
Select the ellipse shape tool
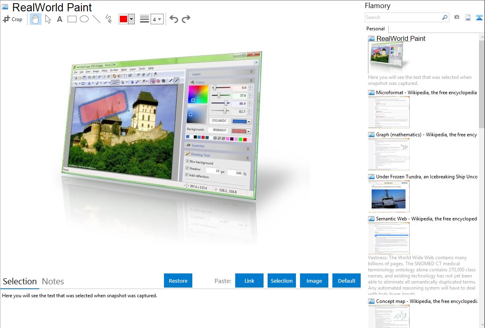pos(84,19)
